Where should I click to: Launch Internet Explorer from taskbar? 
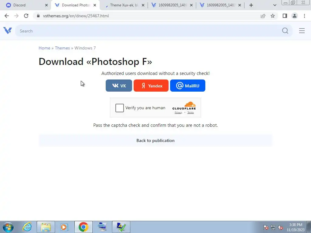pyautogui.click(x=27, y=227)
